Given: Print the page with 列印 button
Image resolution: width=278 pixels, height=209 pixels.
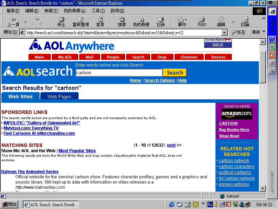Looking at the screenshot, I should pyautogui.click(x=202, y=22).
